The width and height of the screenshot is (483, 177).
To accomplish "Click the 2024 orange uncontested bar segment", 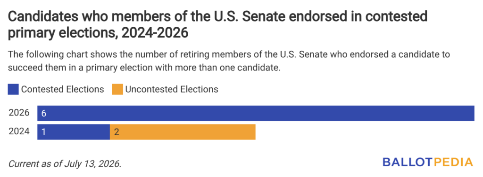I will (183, 132).
